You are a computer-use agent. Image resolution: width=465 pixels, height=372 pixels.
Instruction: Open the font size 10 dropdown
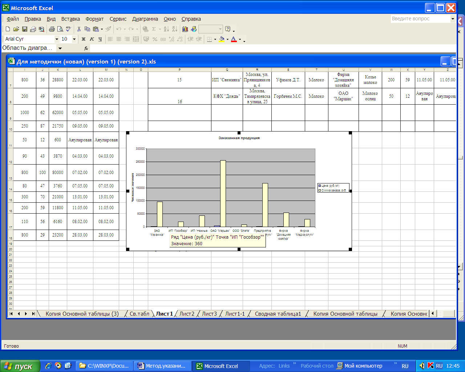click(x=74, y=39)
